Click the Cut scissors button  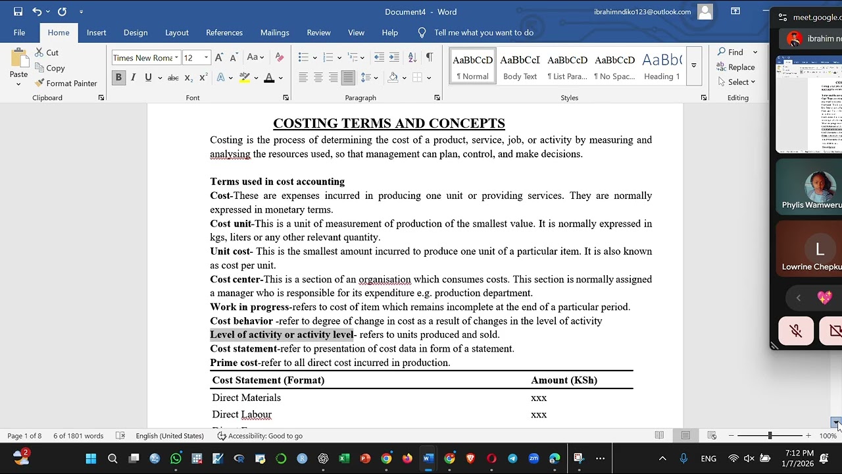(x=47, y=53)
